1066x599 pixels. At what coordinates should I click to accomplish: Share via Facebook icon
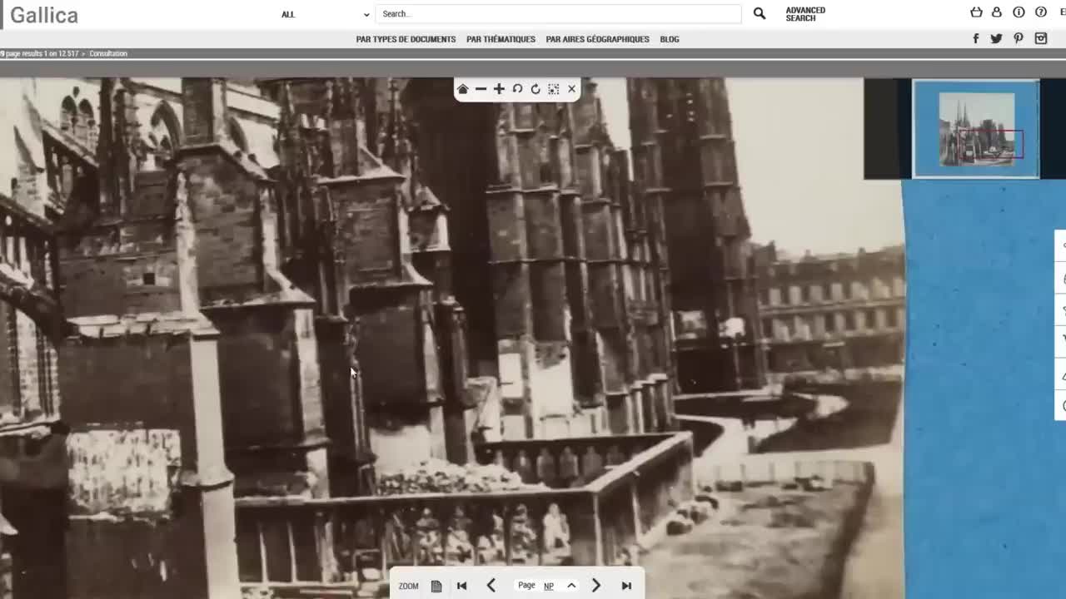tap(976, 38)
